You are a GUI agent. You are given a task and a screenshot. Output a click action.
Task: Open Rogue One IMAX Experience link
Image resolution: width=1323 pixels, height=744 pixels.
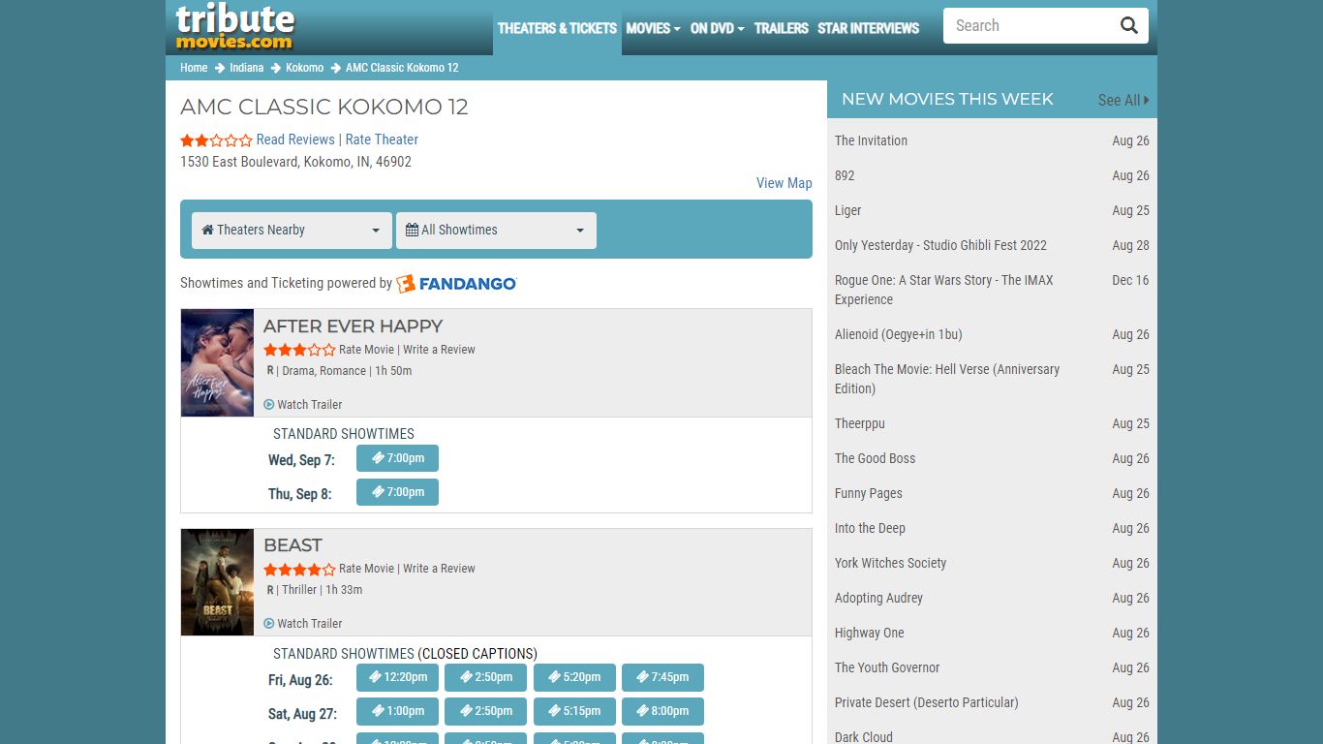click(943, 290)
